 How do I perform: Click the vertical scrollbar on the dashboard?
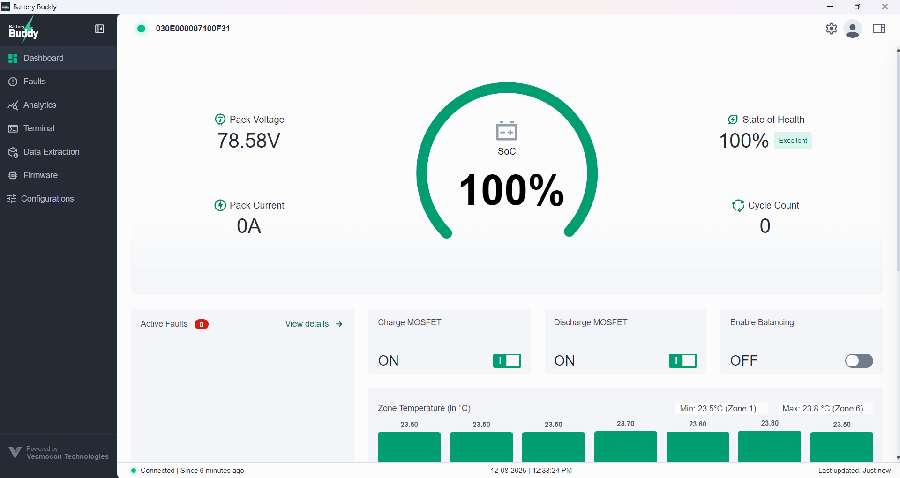tap(897, 159)
